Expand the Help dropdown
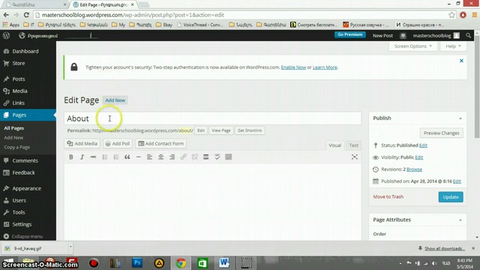Viewport: 480px width, 270px height. 453,46
